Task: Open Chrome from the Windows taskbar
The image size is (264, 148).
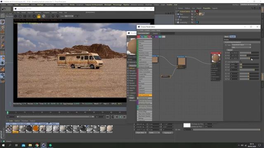Action: [x=37, y=145]
